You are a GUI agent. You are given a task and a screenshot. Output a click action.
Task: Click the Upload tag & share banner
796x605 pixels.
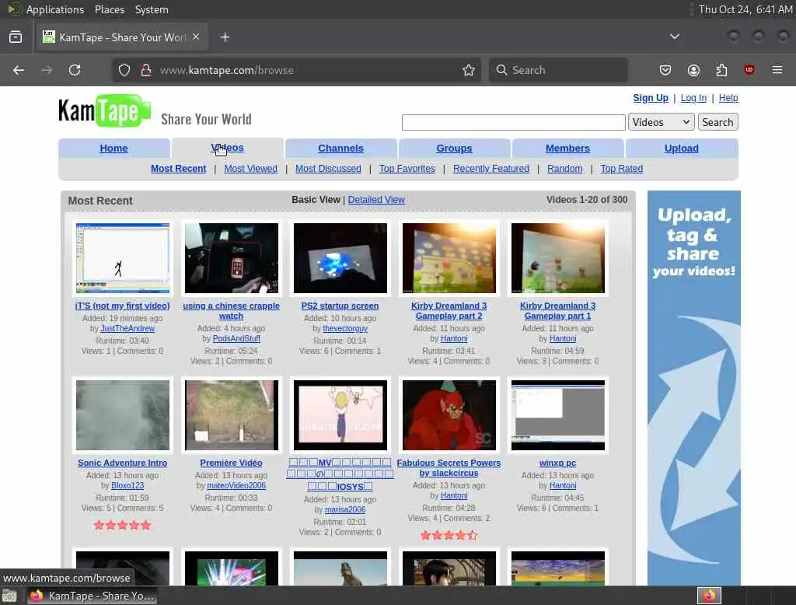(693, 387)
